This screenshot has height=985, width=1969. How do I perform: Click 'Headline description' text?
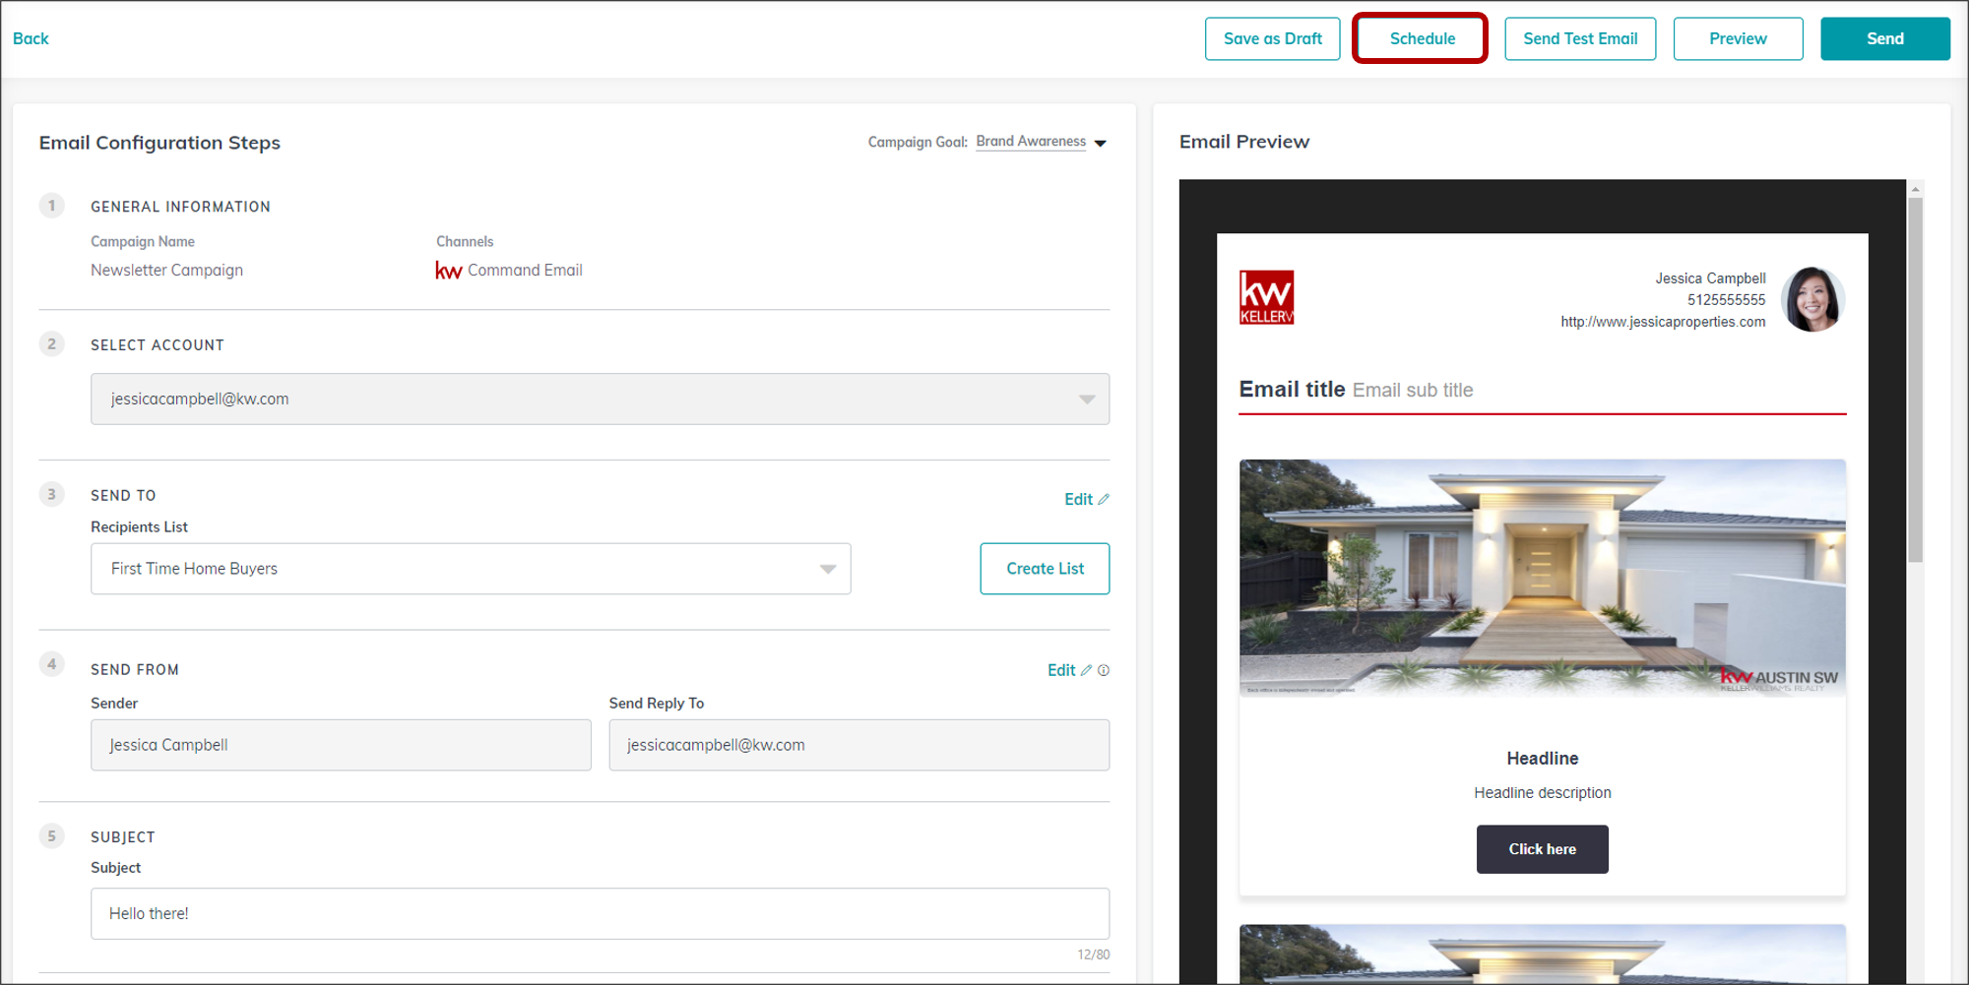(x=1542, y=793)
